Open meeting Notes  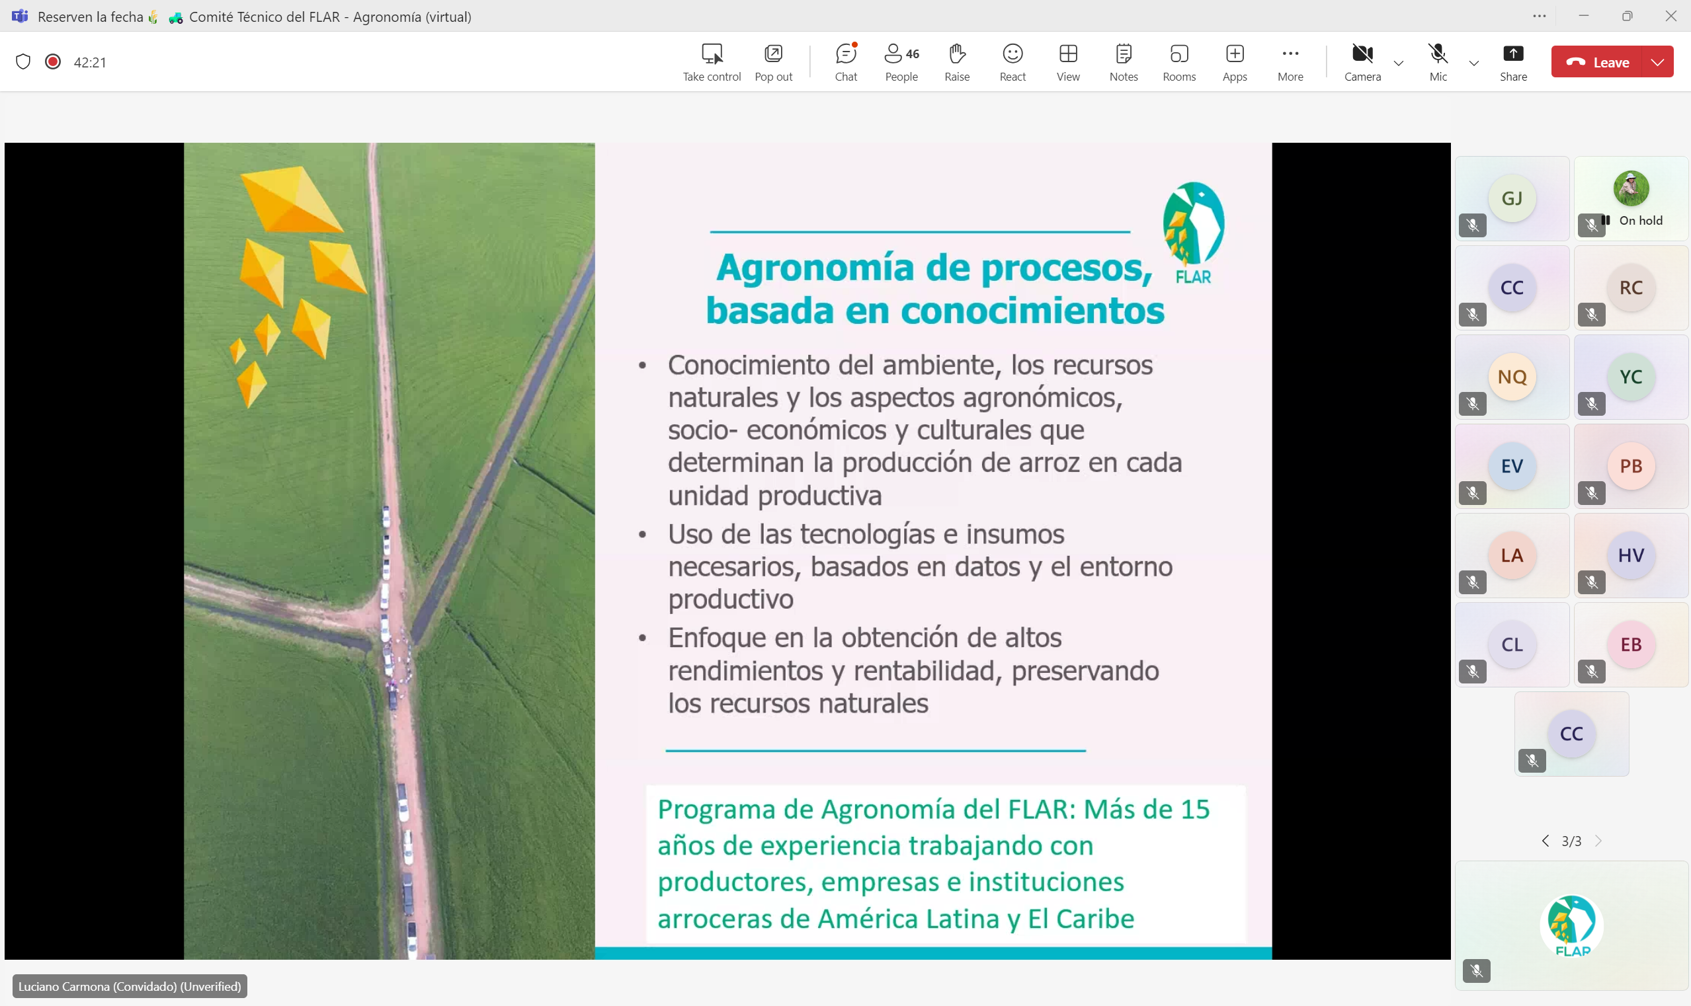tap(1124, 61)
